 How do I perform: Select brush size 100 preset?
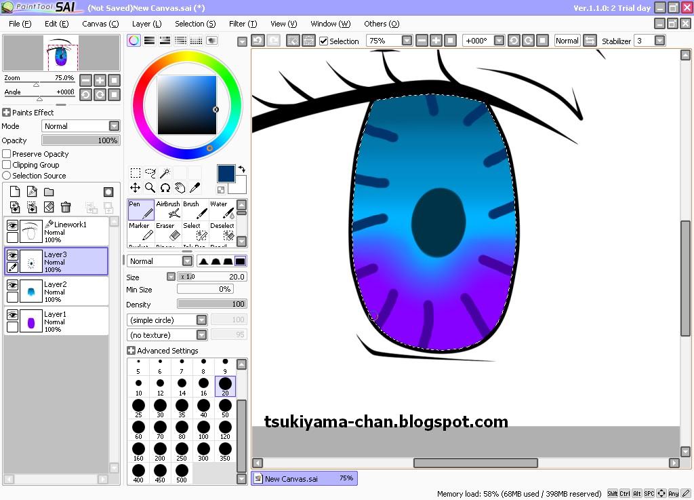click(203, 429)
